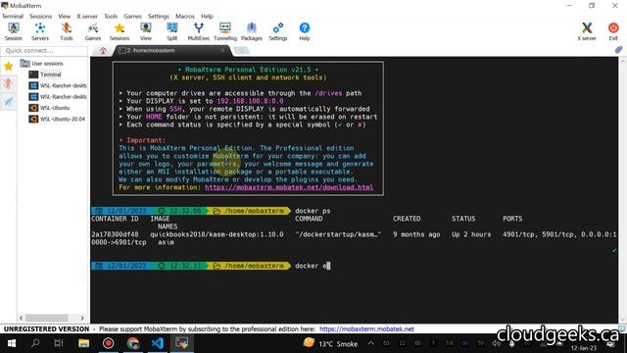Open the Tunneling toolbar icon
Image resolution: width=627 pixels, height=353 pixels.
225,31
